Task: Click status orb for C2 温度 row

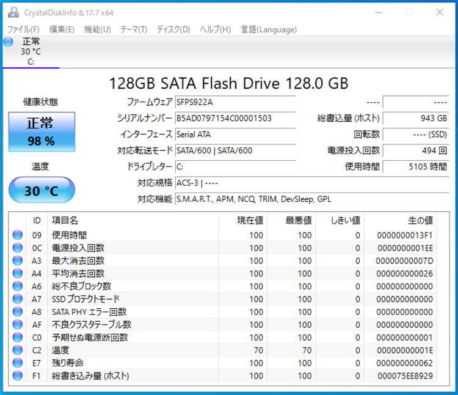Action: (x=18, y=350)
